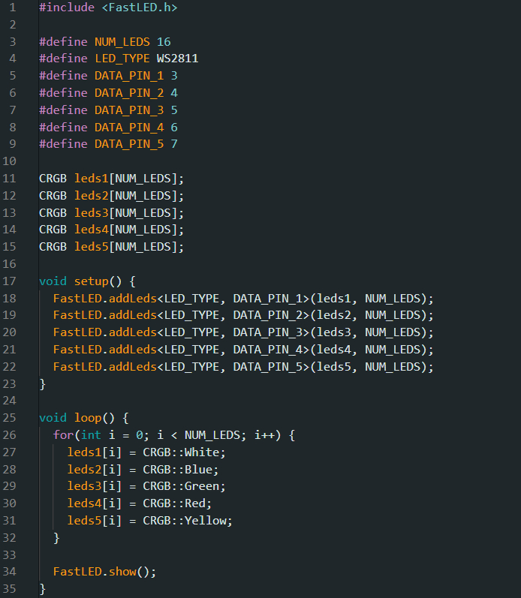The width and height of the screenshot is (521, 598).
Task: Click the leds1 array declaration
Action: point(91,179)
